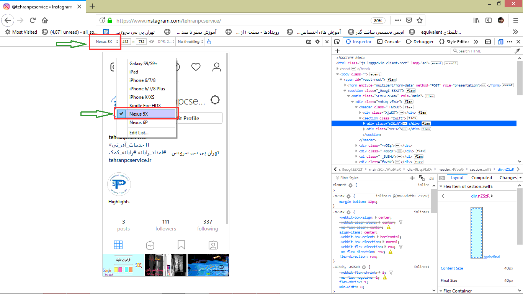Open the Computed tab
523x294 pixels.
pos(481,178)
